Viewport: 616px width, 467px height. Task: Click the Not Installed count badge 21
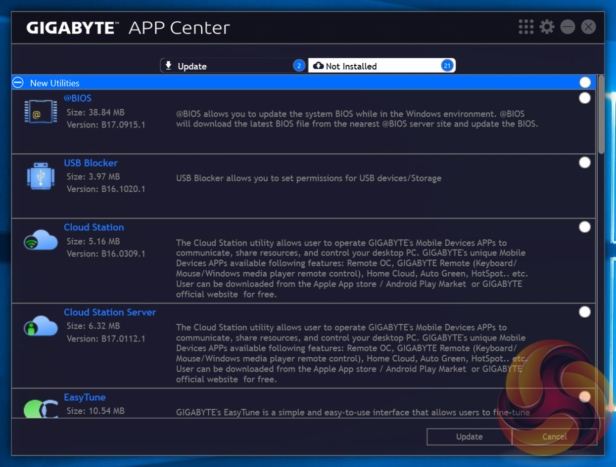click(x=447, y=66)
